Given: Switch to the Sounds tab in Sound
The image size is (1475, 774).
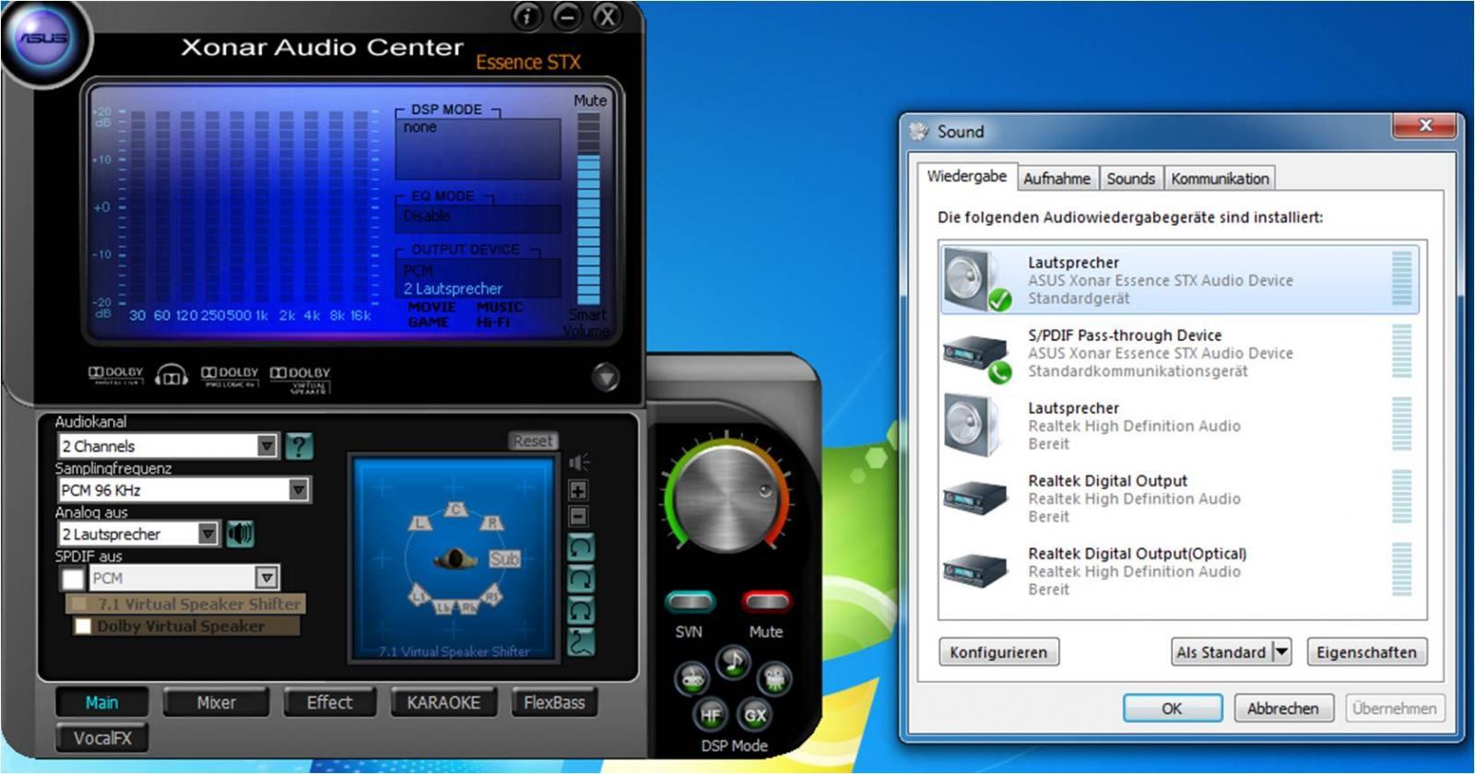Looking at the screenshot, I should (x=1130, y=179).
